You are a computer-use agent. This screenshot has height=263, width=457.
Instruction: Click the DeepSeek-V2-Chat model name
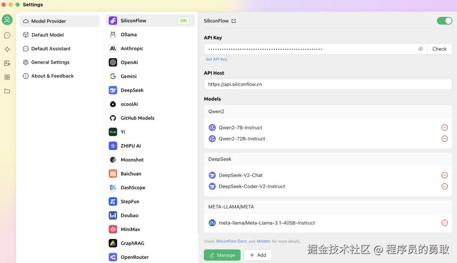click(241, 175)
